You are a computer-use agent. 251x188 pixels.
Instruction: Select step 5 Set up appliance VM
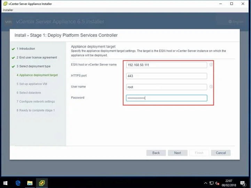pyautogui.click(x=32, y=84)
